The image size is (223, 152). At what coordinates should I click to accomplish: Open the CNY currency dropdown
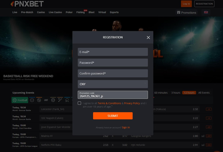pos(113,84)
